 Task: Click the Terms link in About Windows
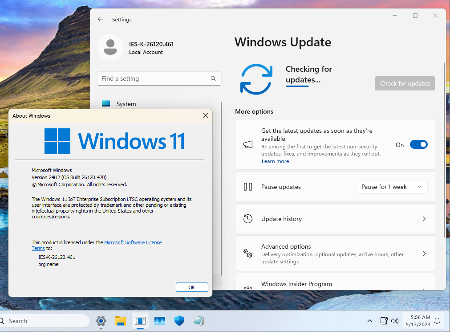click(x=38, y=248)
